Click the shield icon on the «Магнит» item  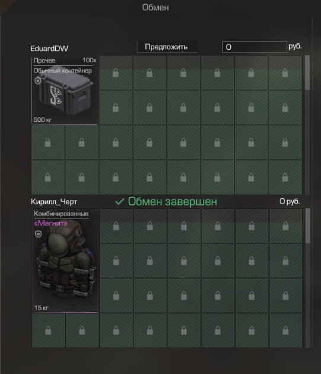pyautogui.click(x=38, y=234)
